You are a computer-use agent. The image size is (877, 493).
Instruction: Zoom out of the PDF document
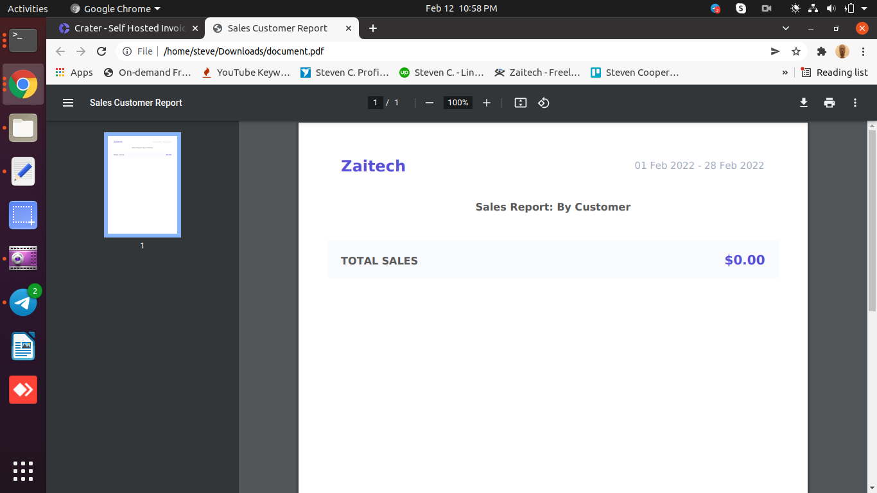pos(430,103)
